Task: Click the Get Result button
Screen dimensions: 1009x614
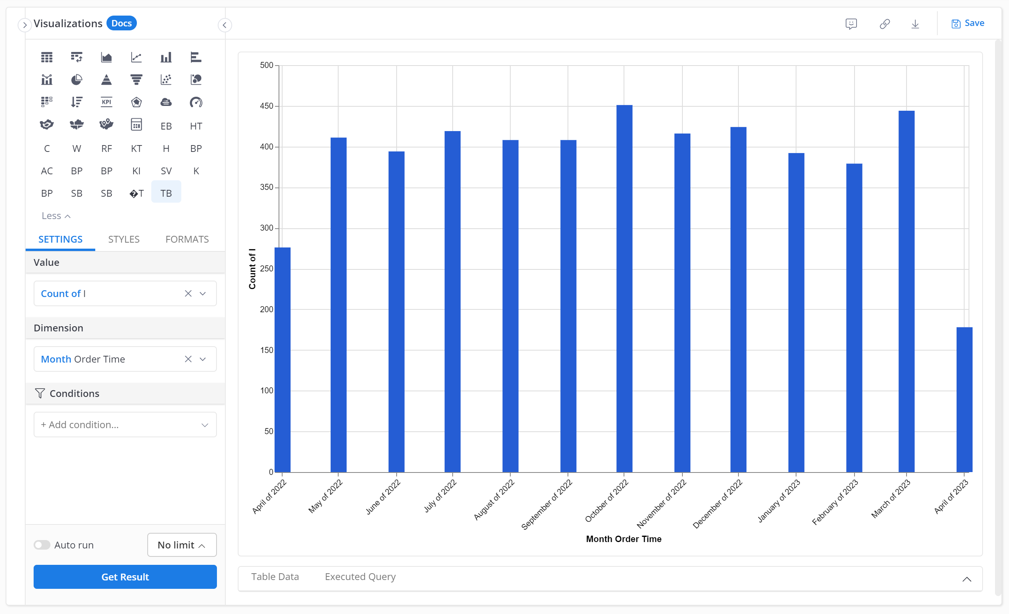Action: (125, 576)
